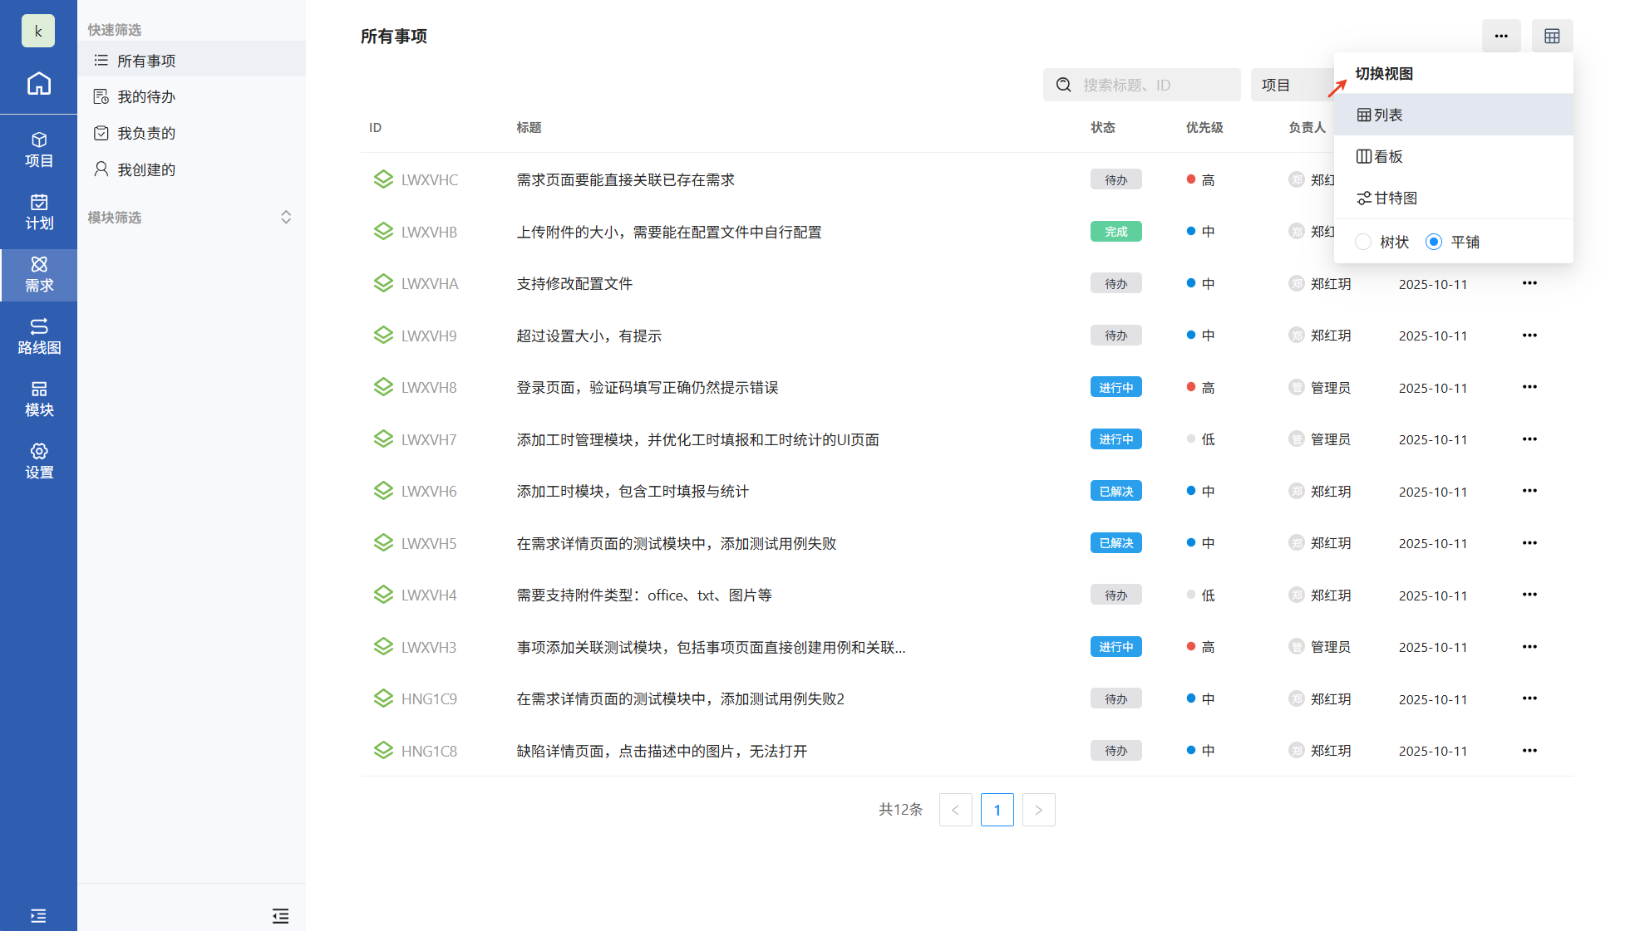Expand the 模块筛选 section
Screen dimensions: 1635x931
(285, 218)
